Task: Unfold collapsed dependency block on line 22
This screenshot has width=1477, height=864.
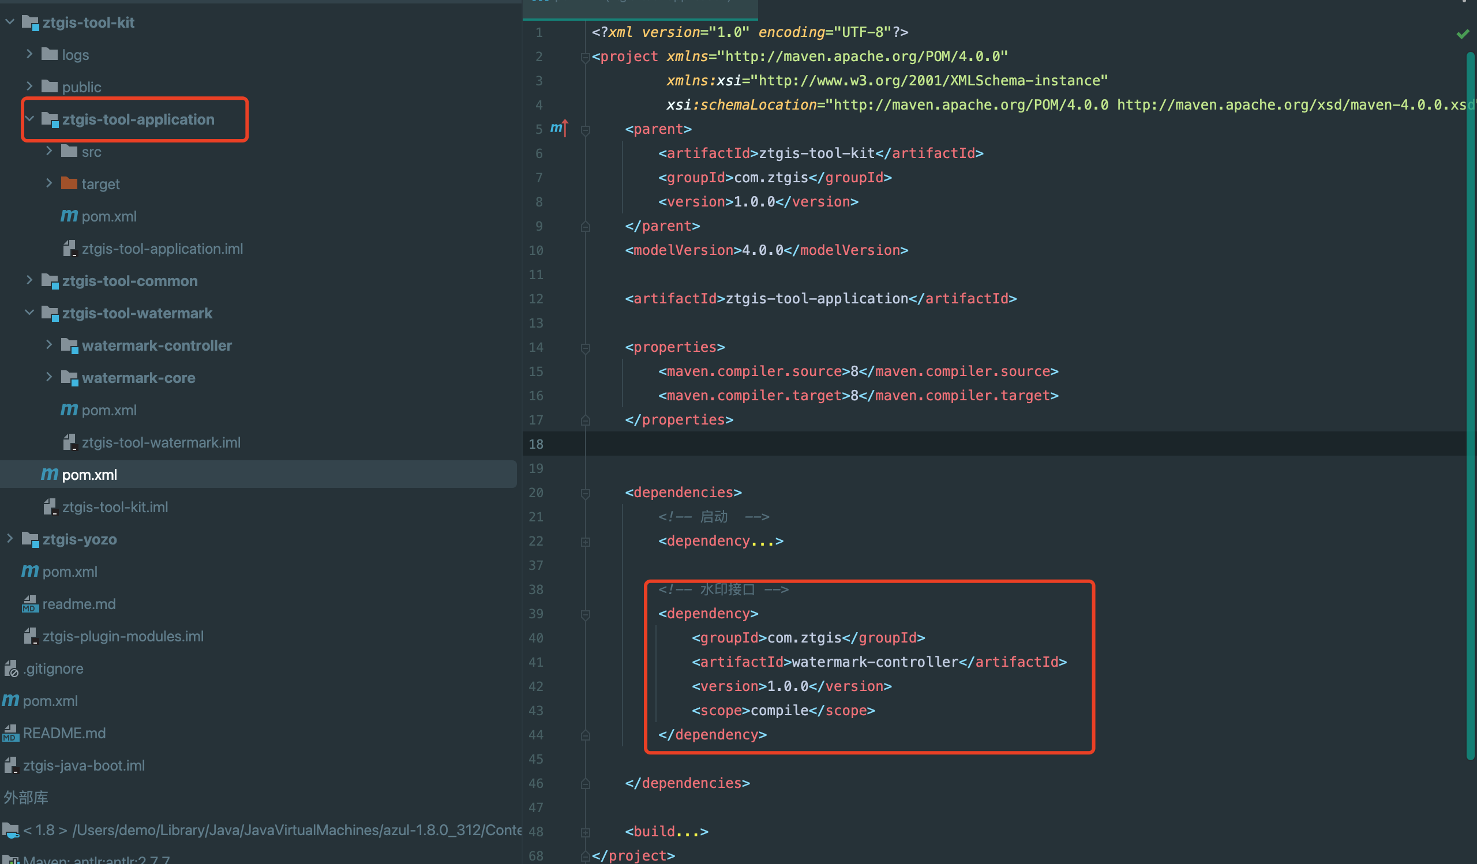Action: (x=585, y=541)
